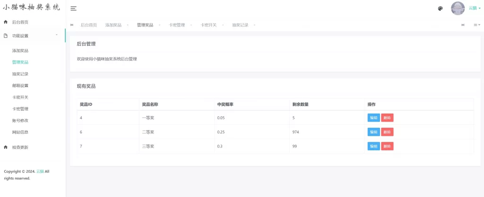Toggle the sidebar with the hamburger icon

tap(73, 8)
